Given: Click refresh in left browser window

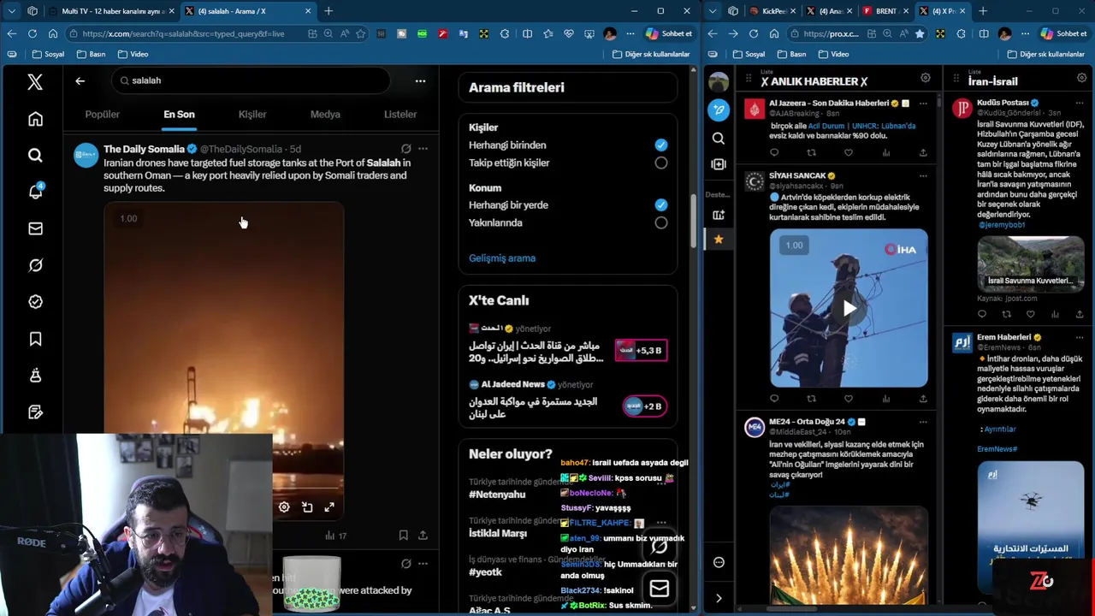Looking at the screenshot, I should click(x=33, y=33).
